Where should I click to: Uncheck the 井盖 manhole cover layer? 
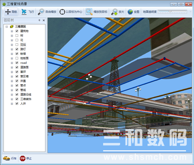click(x=17, y=81)
